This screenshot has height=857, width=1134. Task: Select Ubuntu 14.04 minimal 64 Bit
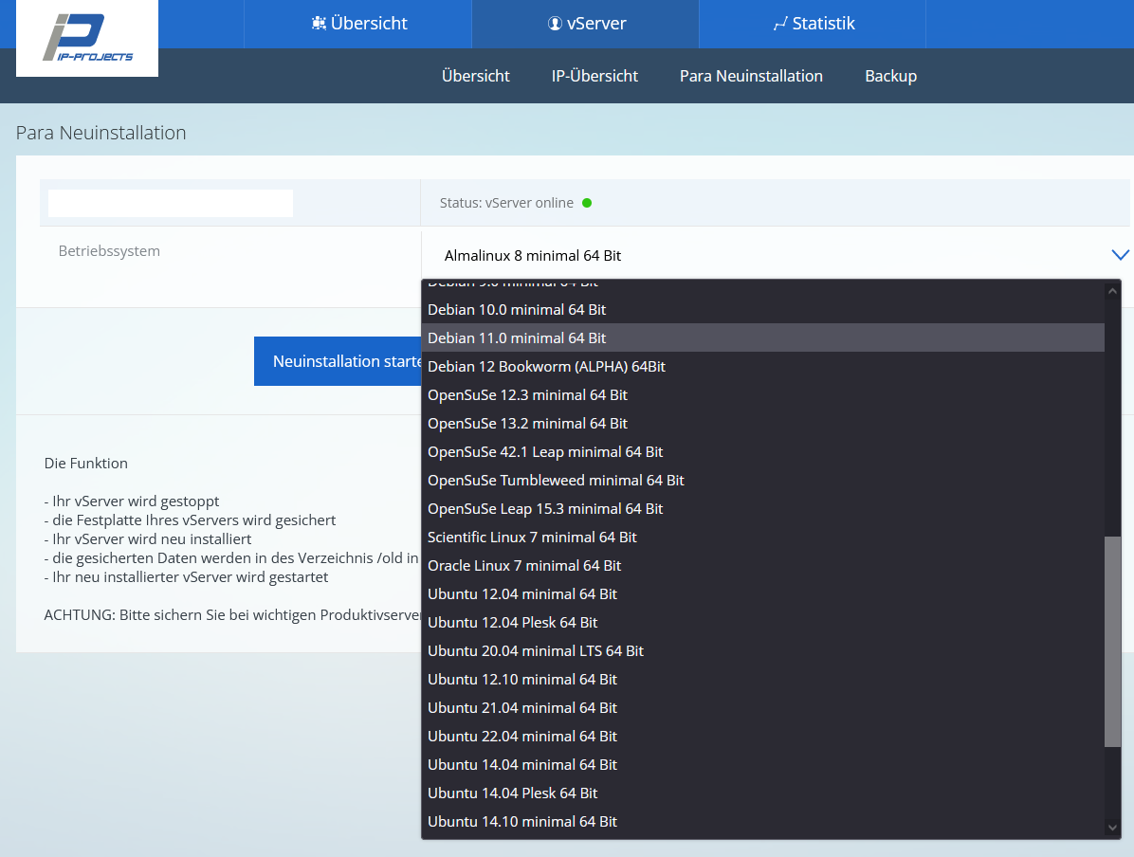[x=762, y=764]
